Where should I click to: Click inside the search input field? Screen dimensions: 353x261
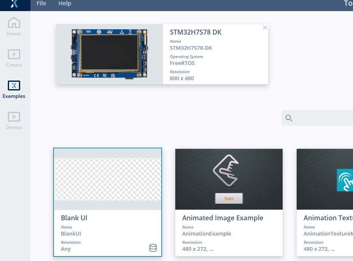coord(317,118)
